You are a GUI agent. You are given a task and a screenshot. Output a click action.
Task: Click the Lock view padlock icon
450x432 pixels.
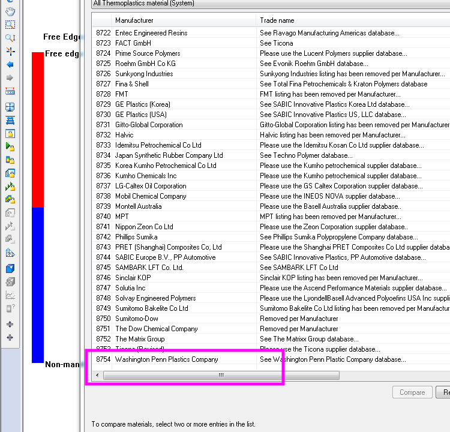(x=10, y=134)
